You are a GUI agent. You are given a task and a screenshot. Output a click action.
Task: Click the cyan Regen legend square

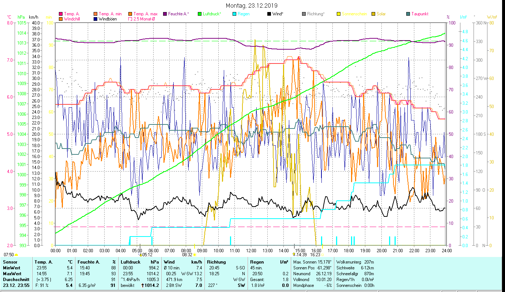[x=235, y=14]
